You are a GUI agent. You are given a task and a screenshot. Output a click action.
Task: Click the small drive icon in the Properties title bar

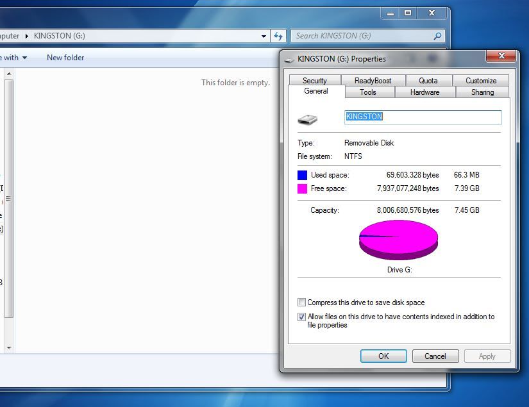pyautogui.click(x=289, y=59)
